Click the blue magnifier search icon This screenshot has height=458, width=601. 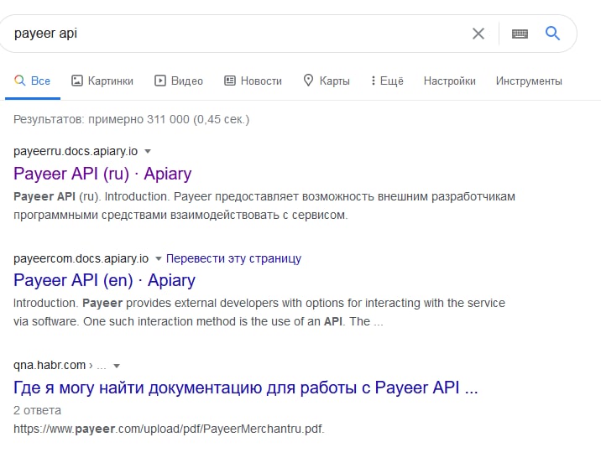tap(552, 34)
